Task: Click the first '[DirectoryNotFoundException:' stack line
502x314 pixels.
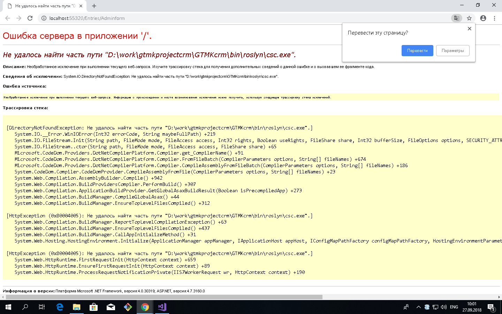Action: [160, 128]
